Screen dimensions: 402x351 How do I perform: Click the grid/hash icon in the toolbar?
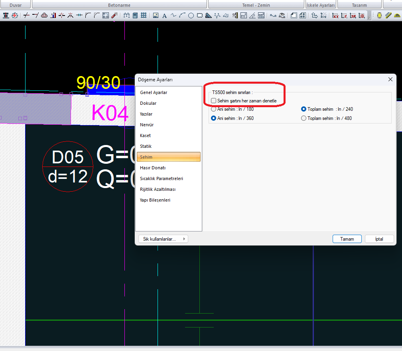[x=144, y=16]
